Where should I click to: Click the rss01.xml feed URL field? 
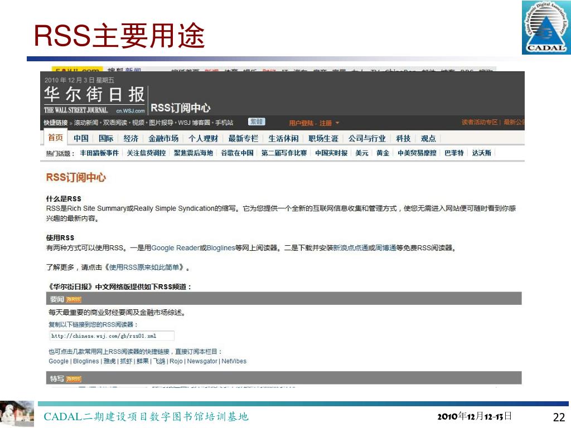(112, 336)
